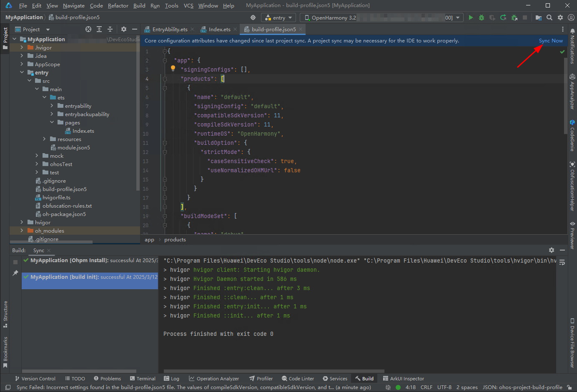Click Expand All icon in Project panel
The image size is (577, 392).
[x=99, y=29]
